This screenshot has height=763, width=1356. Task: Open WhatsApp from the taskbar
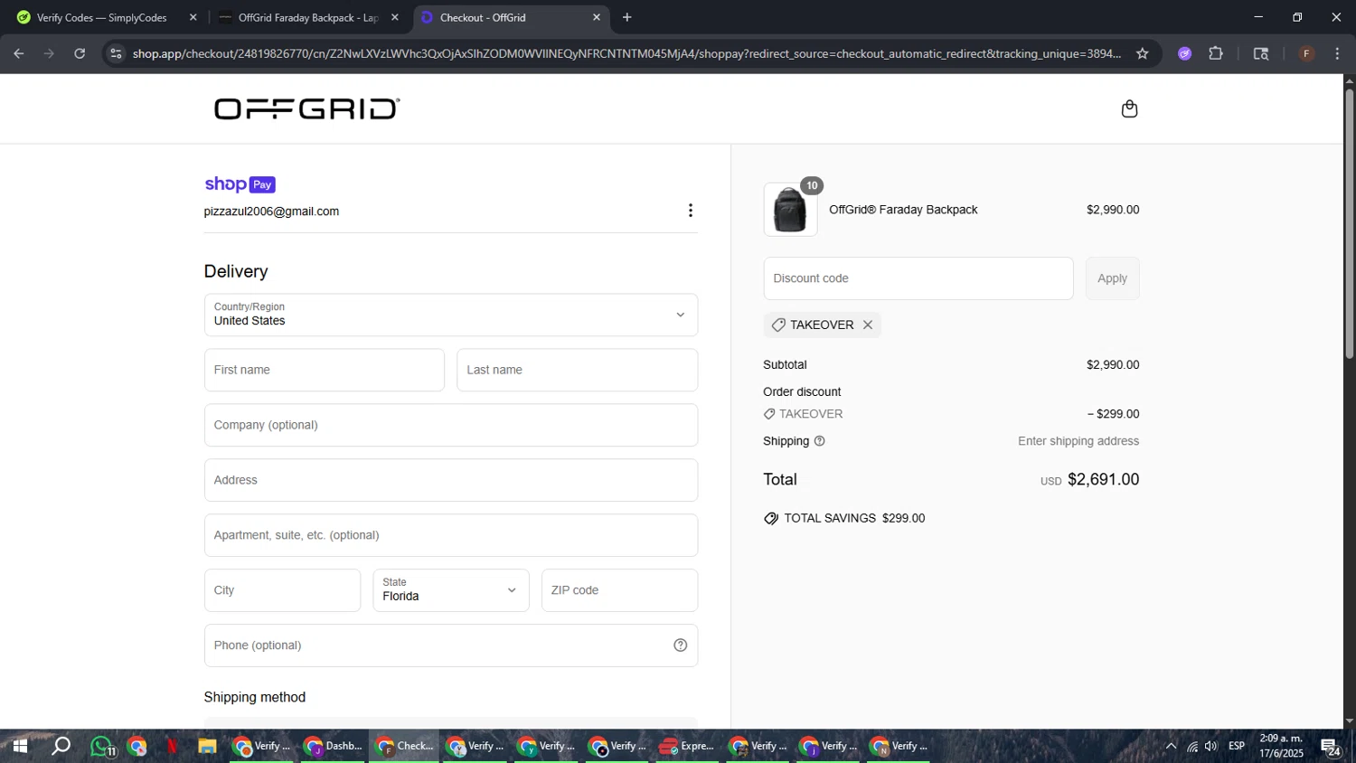click(x=102, y=747)
